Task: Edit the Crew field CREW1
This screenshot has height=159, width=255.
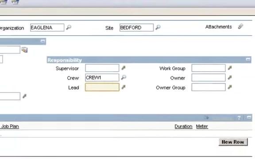Action: click(x=102, y=78)
